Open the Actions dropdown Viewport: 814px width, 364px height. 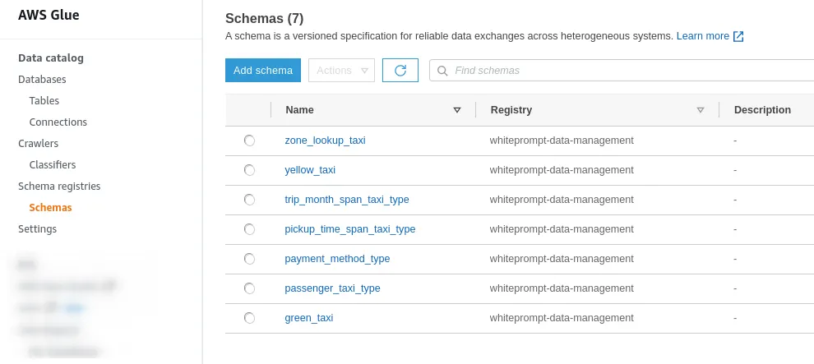click(341, 71)
